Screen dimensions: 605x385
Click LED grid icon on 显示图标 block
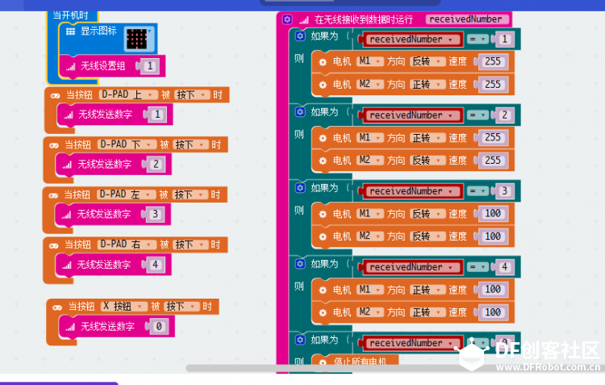point(70,31)
